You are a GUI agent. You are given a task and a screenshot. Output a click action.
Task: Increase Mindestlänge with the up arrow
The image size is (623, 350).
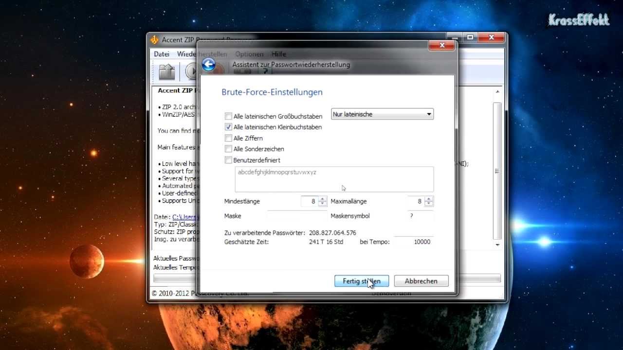pyautogui.click(x=322, y=199)
